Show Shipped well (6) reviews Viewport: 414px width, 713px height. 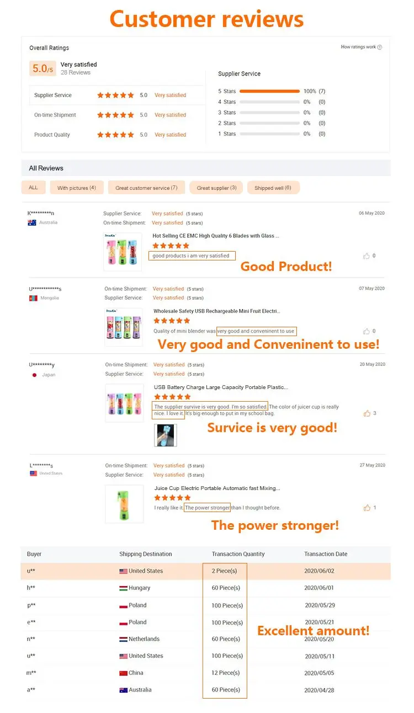click(x=273, y=188)
